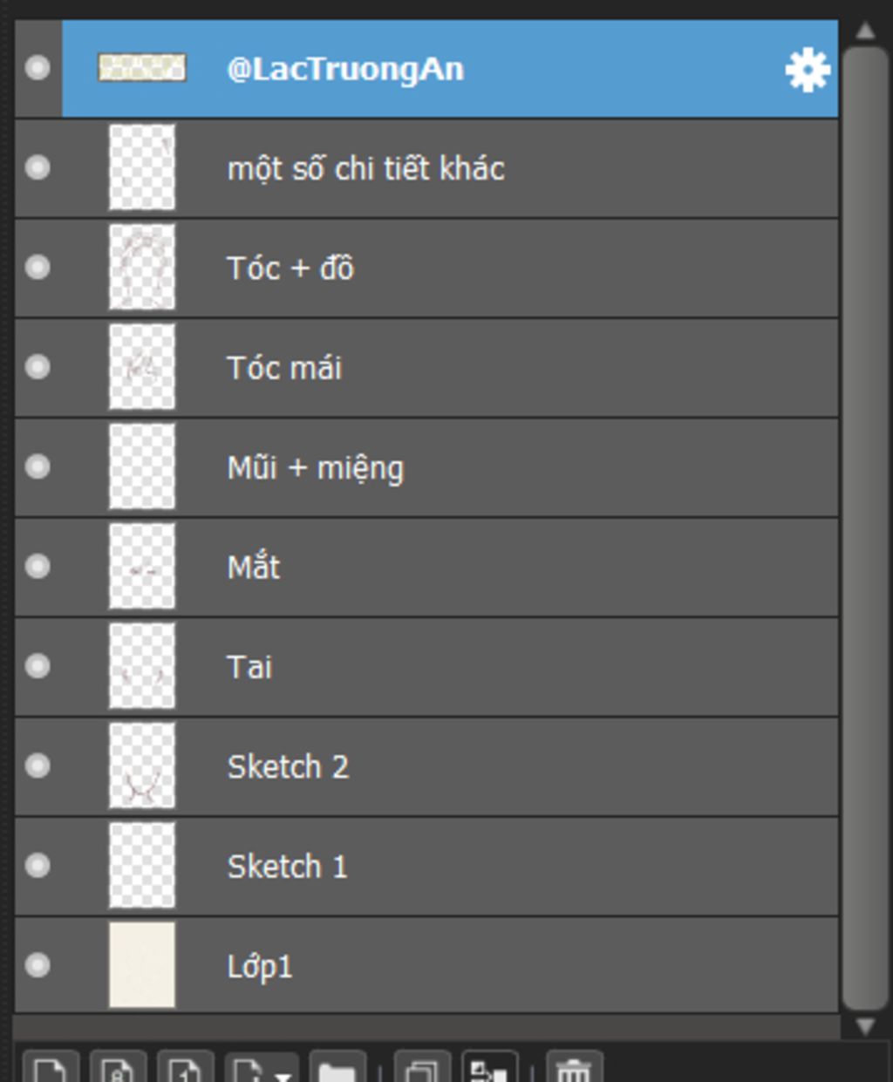Click the Lớp1 cream-colored thumbnail
The height and width of the screenshot is (1082, 893).
pos(141,965)
